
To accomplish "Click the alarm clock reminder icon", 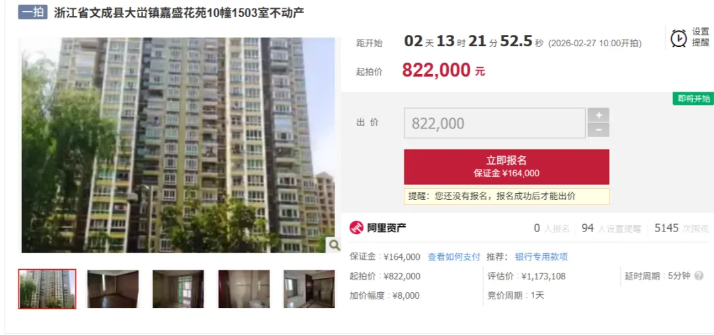I will [x=679, y=38].
